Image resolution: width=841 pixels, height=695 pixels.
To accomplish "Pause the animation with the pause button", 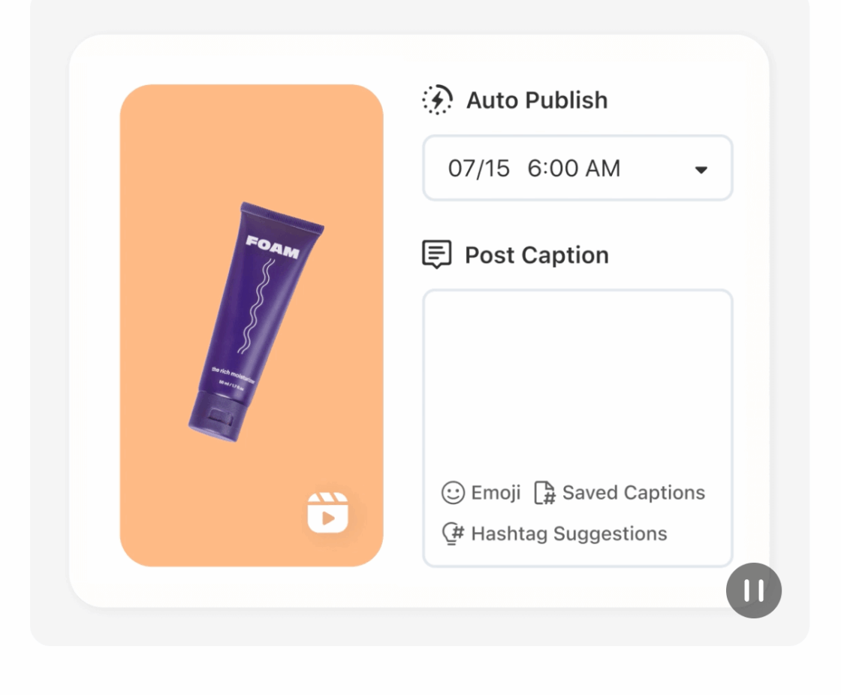I will [753, 591].
